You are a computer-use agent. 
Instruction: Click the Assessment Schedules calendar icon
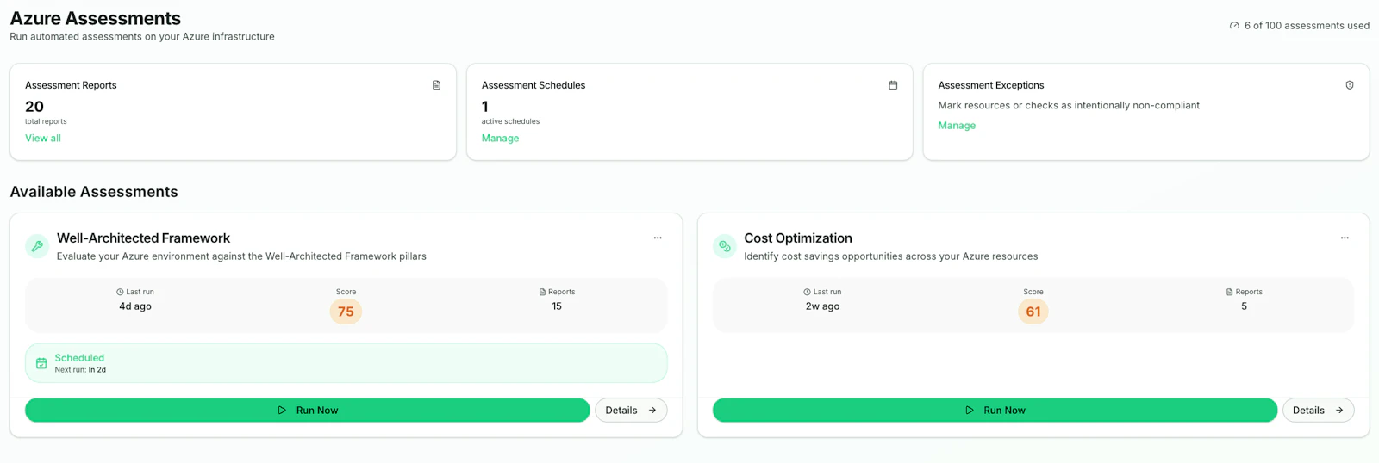click(x=893, y=85)
